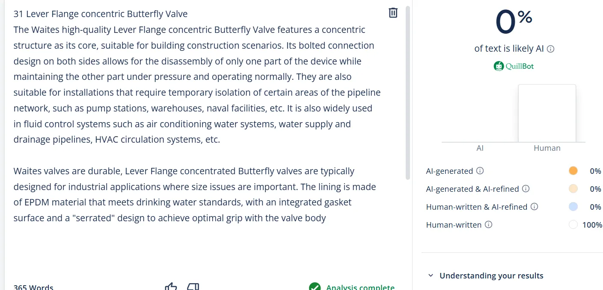This screenshot has height=290, width=603.
Task: Click the white Human-written color dot
Action: click(x=573, y=225)
